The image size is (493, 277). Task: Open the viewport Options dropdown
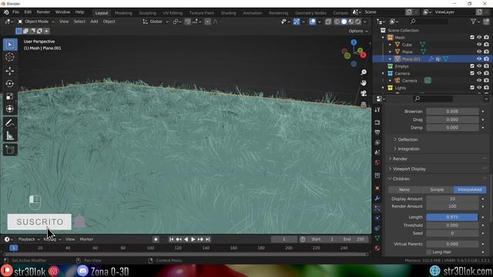(x=357, y=31)
